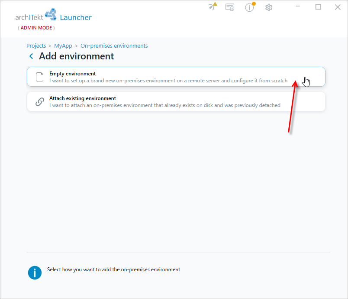Navigate to the Projects breadcrumb
The width and height of the screenshot is (348, 299).
[36, 46]
